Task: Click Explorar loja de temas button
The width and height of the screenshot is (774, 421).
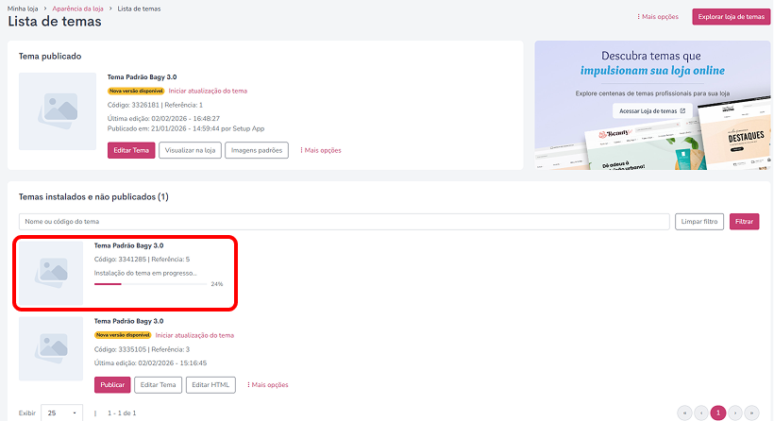Action: [x=732, y=17]
